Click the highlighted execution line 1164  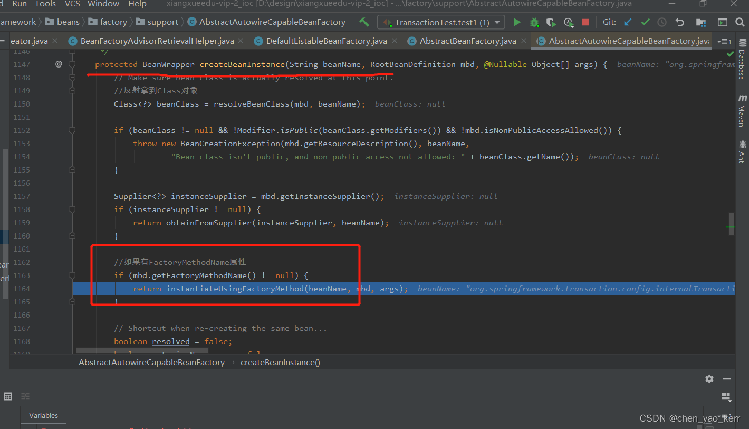pos(404,289)
